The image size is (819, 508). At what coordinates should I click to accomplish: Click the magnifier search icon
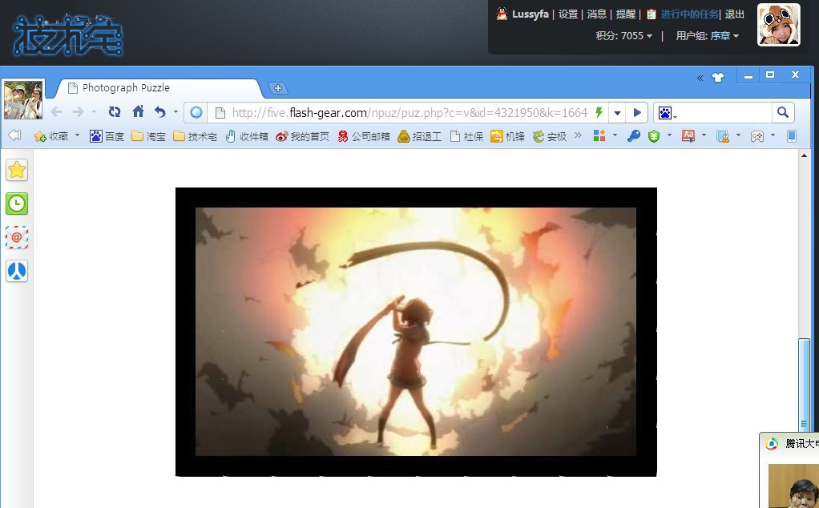coord(783,112)
